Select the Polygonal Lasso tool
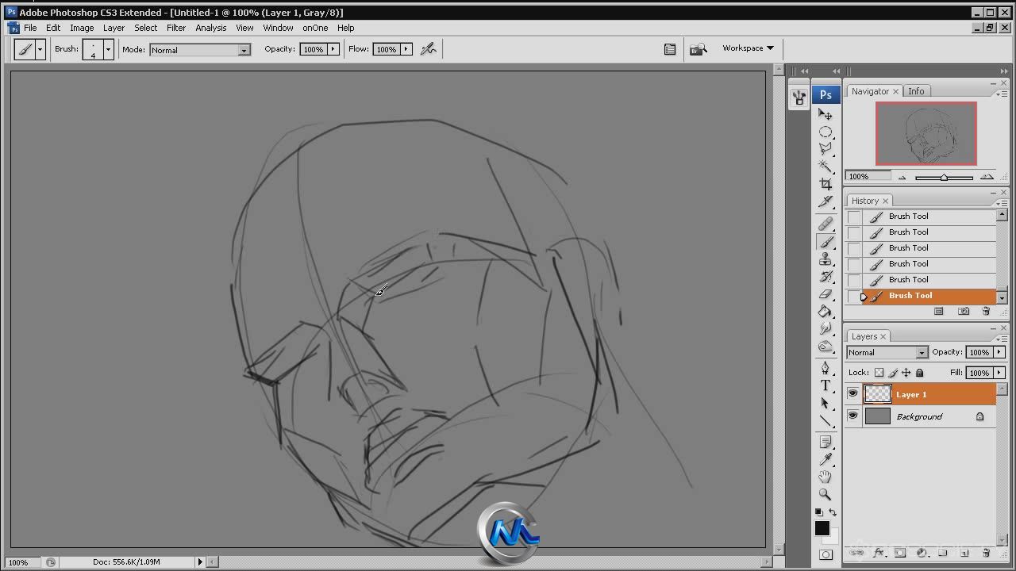The image size is (1016, 571). (x=825, y=149)
